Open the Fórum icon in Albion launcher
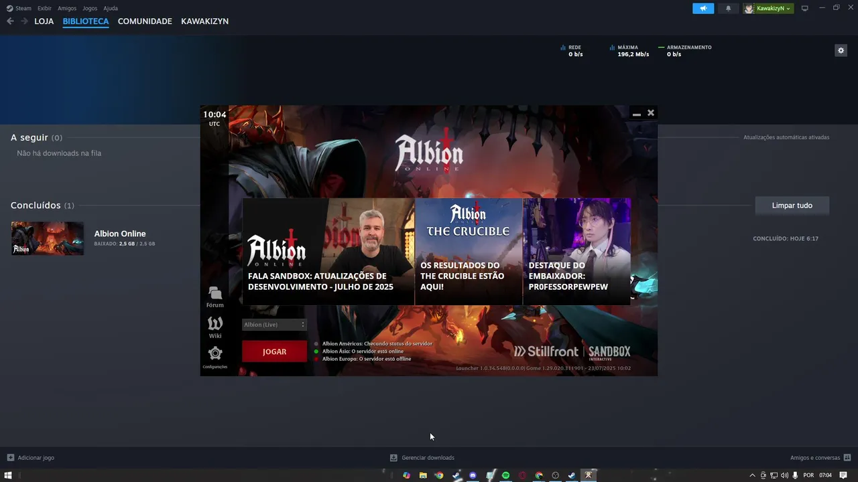This screenshot has height=482, width=858. point(215,293)
